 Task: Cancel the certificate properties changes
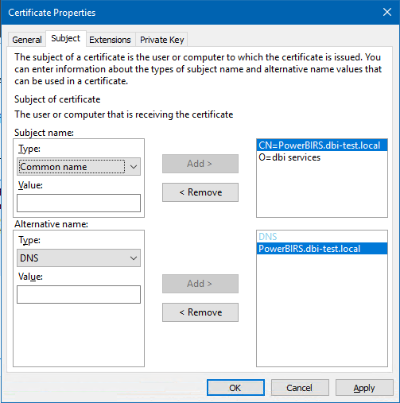click(x=300, y=388)
